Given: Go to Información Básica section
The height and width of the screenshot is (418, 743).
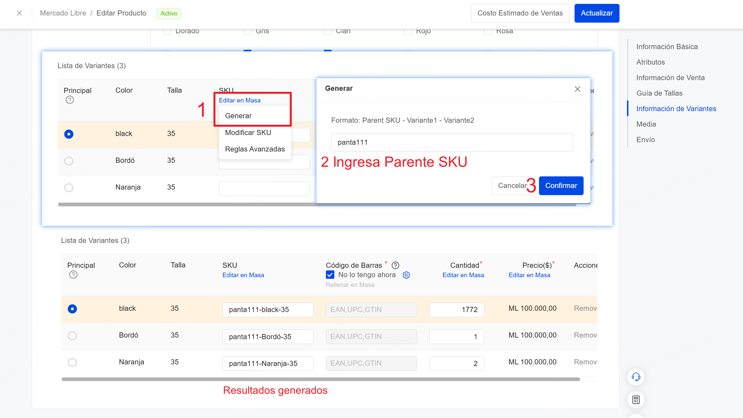Looking at the screenshot, I should pyautogui.click(x=667, y=47).
